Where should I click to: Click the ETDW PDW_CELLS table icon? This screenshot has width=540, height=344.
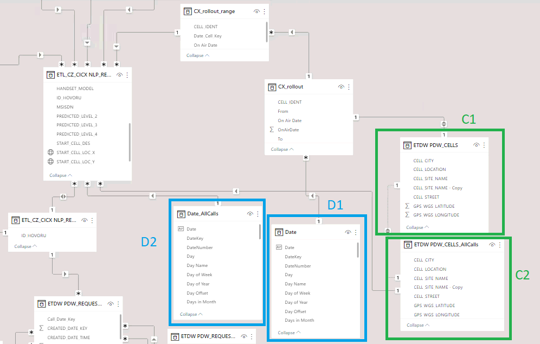(x=407, y=145)
